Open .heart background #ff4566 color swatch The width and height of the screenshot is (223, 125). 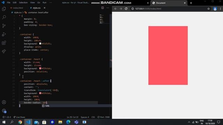click(40, 68)
